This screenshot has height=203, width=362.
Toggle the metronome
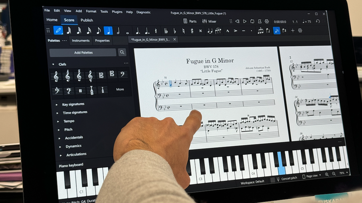tap(260, 22)
